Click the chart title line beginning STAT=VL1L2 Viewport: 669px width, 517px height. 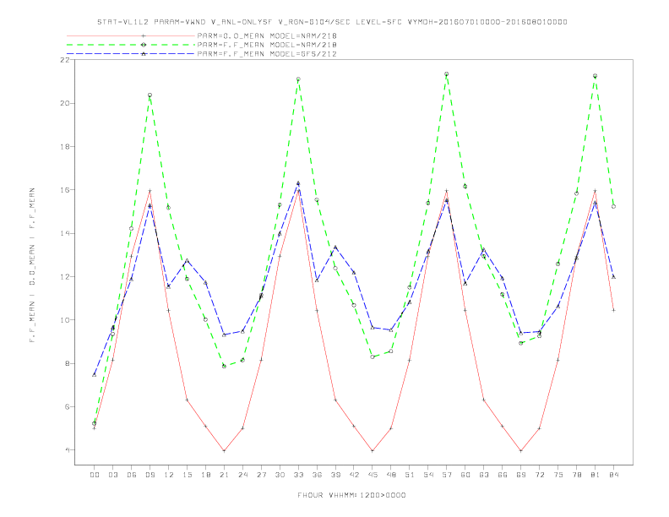[332, 22]
